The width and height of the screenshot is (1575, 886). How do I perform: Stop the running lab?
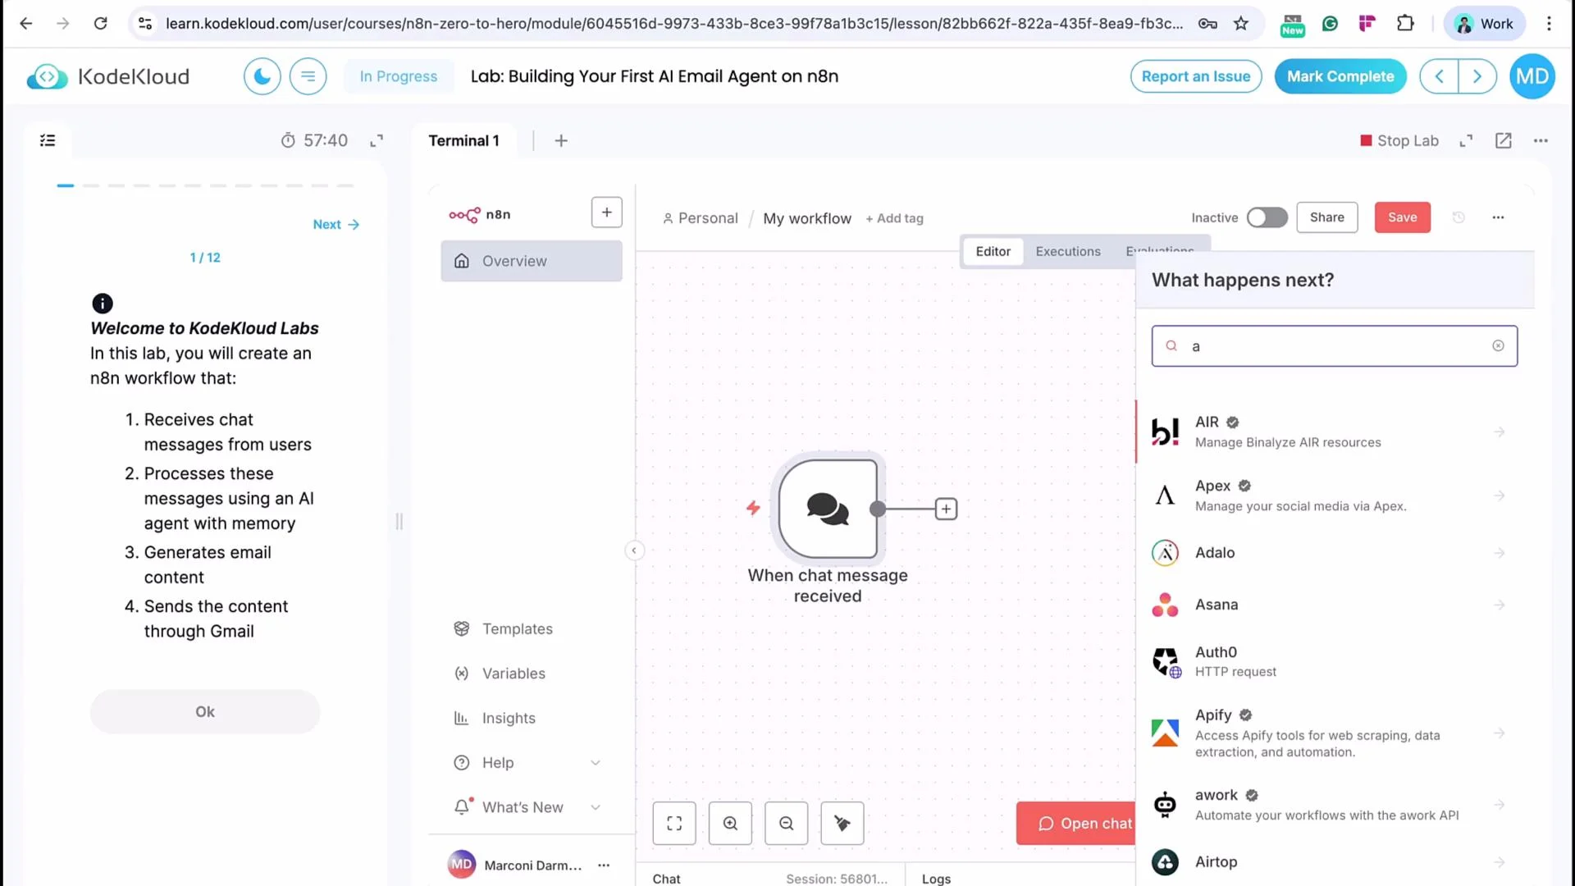(x=1399, y=140)
